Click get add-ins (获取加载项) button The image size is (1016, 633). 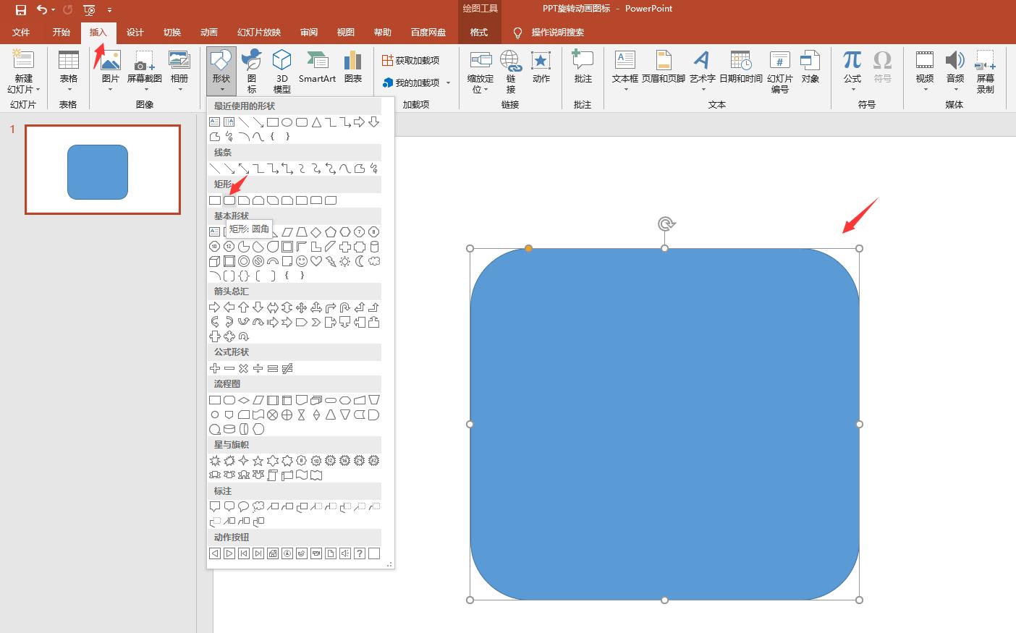click(411, 60)
